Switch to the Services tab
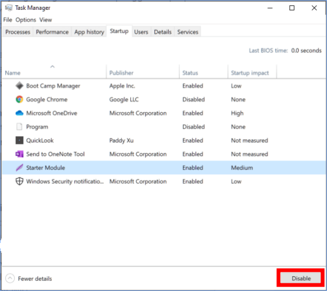The width and height of the screenshot is (327, 291). [187, 32]
